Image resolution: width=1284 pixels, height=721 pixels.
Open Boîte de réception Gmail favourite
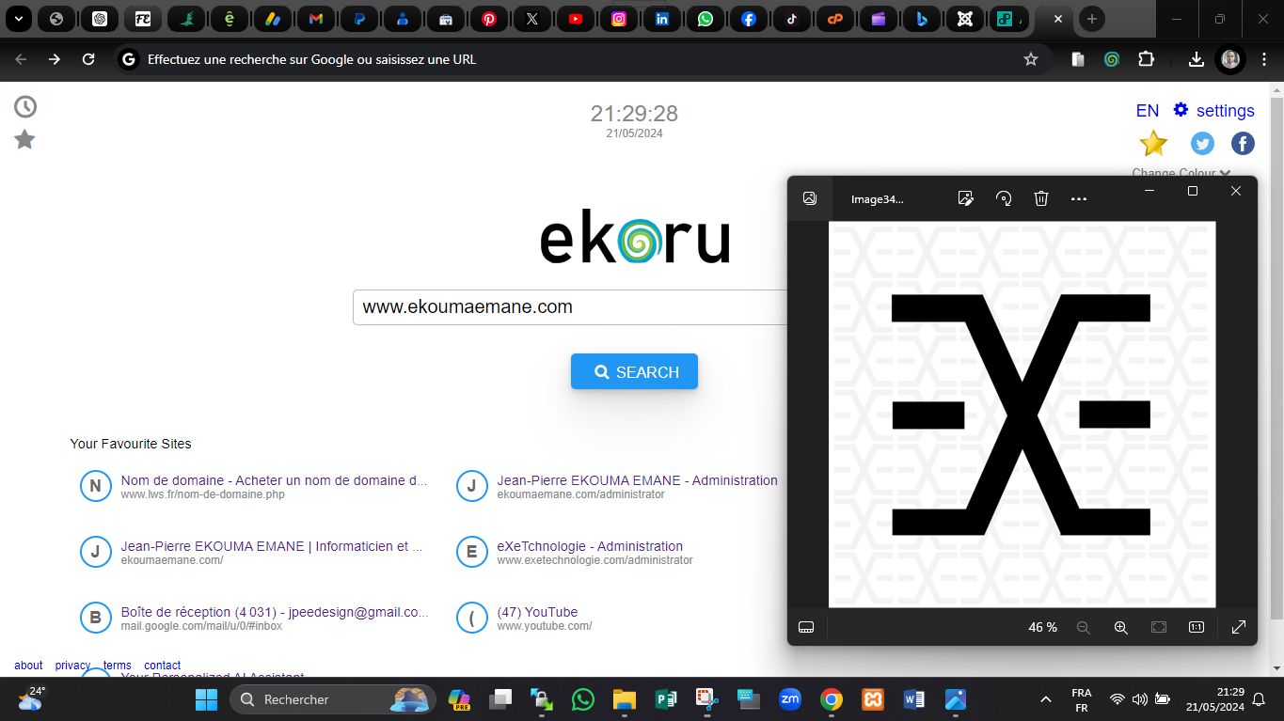coord(275,612)
